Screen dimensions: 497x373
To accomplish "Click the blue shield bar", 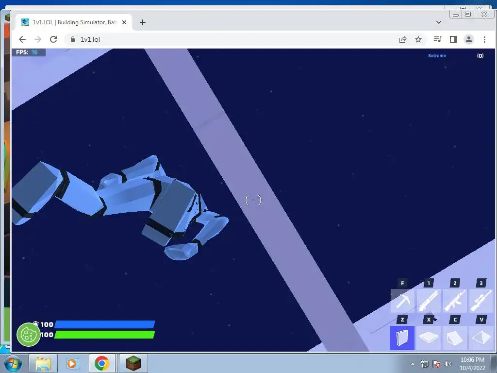I will point(105,324).
